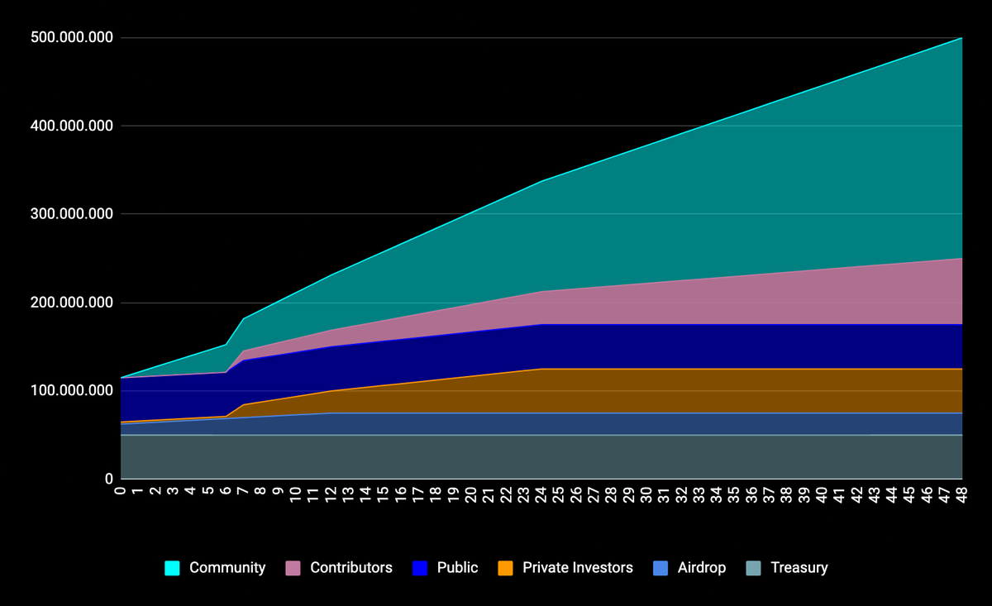Click the Treasury legend color square
The width and height of the screenshot is (992, 606).
point(753,568)
